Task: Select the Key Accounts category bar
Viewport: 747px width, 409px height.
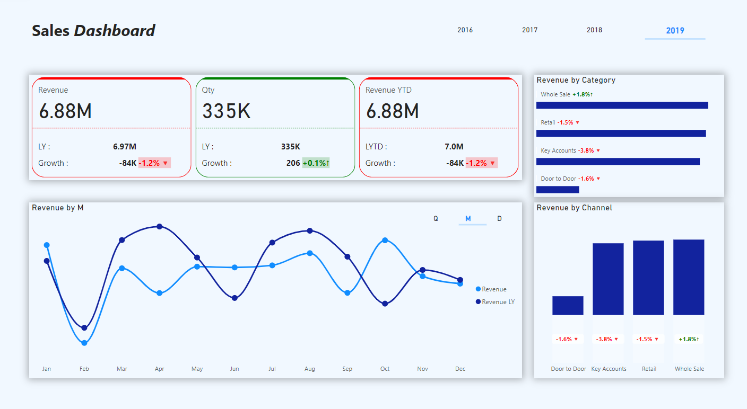Action: click(618, 162)
